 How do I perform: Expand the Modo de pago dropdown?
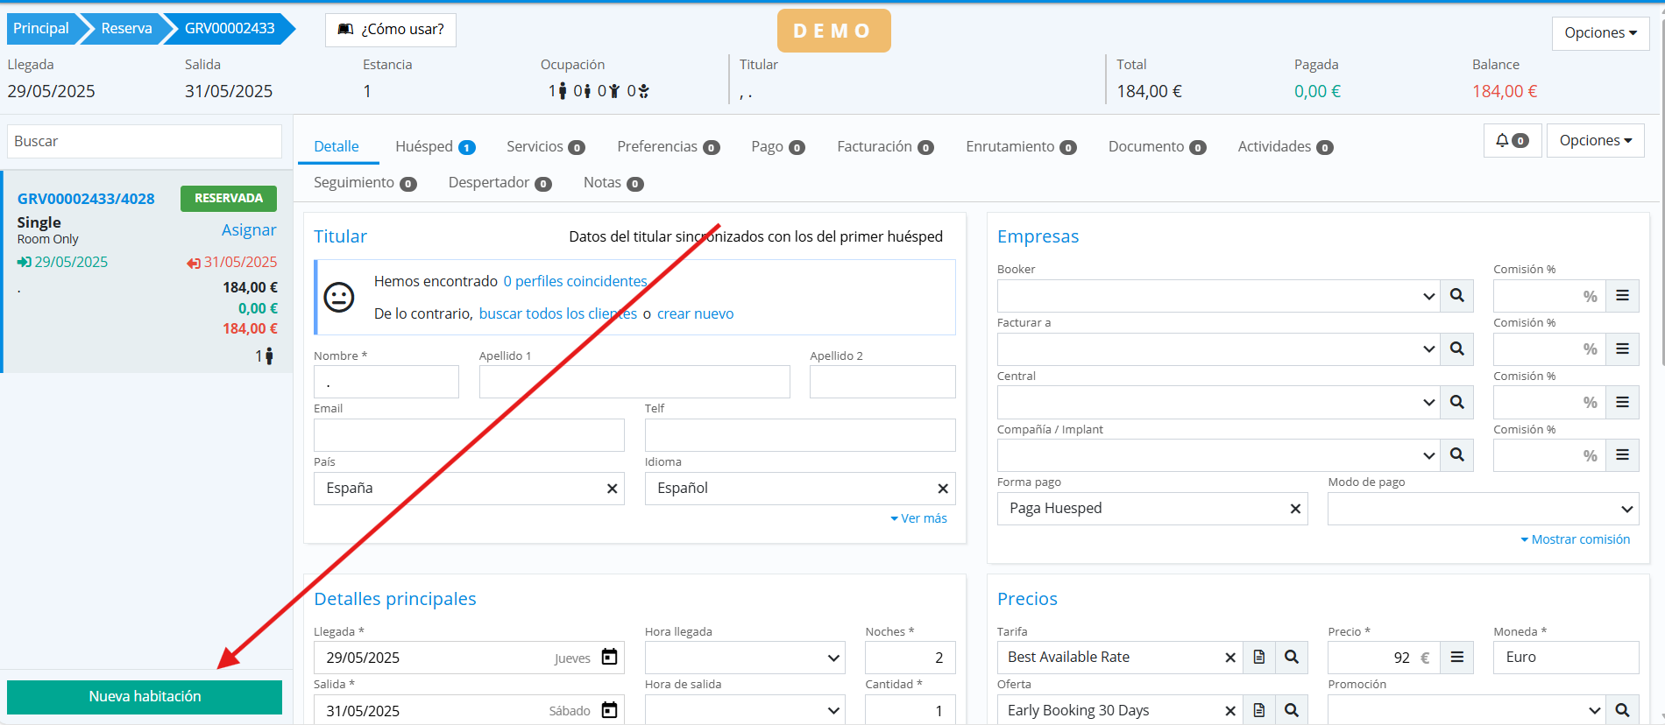(x=1482, y=509)
